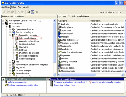
Task: Click the Descripción column header
Action: [107, 21]
